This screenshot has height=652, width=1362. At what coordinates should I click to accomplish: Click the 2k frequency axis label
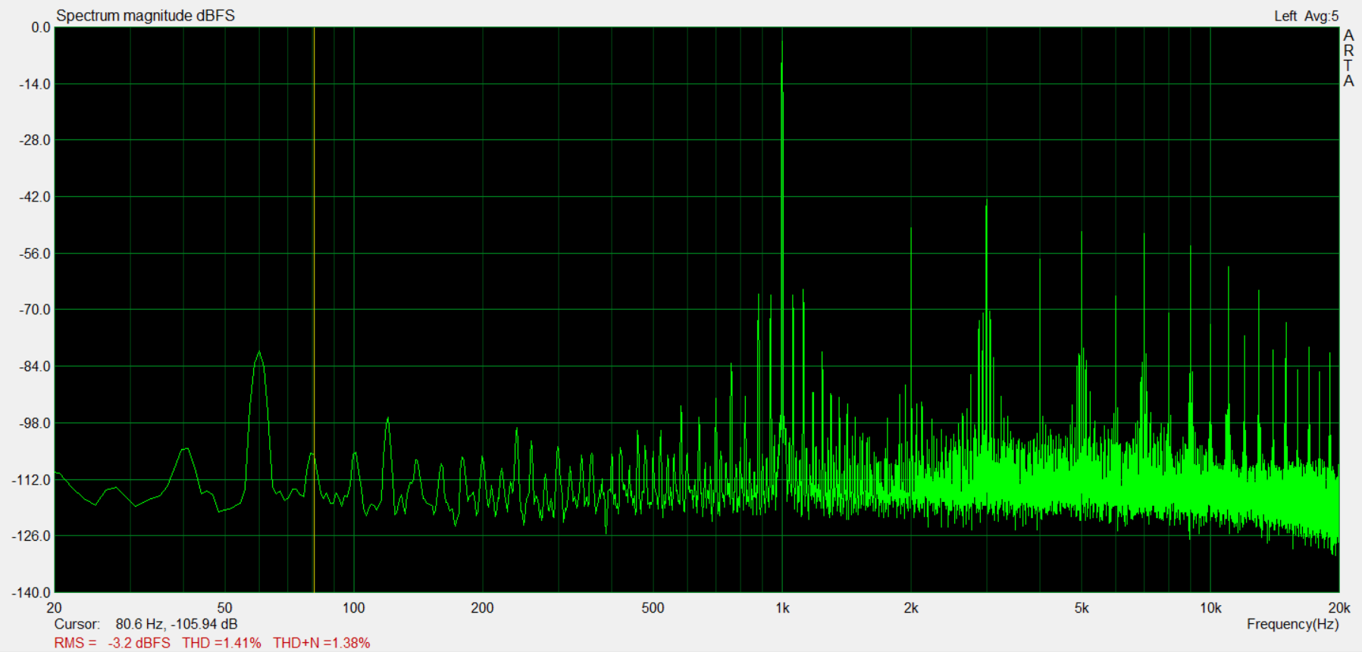(911, 608)
